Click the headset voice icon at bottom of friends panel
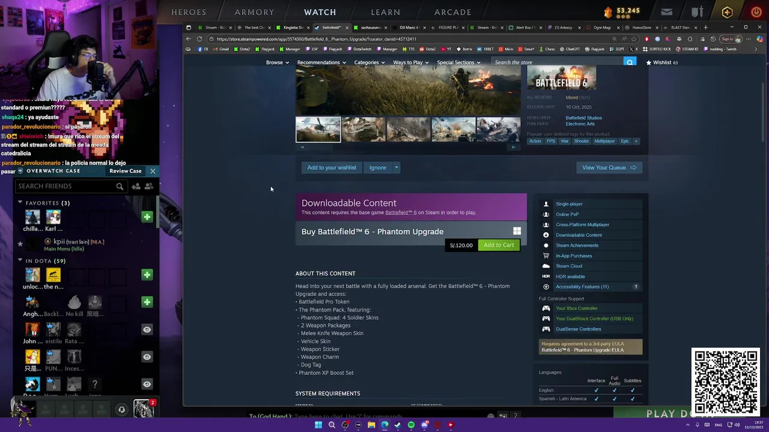This screenshot has width=769, height=432. (121, 410)
